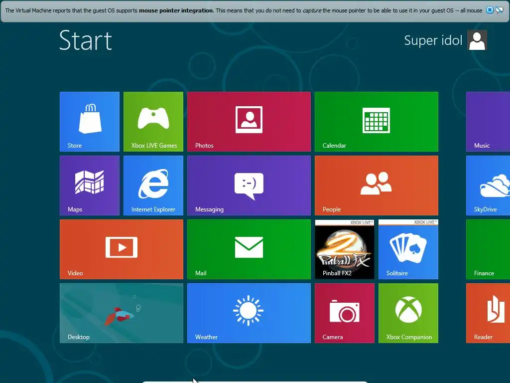Click the Super idol account name
The image size is (510, 383).
click(x=433, y=40)
